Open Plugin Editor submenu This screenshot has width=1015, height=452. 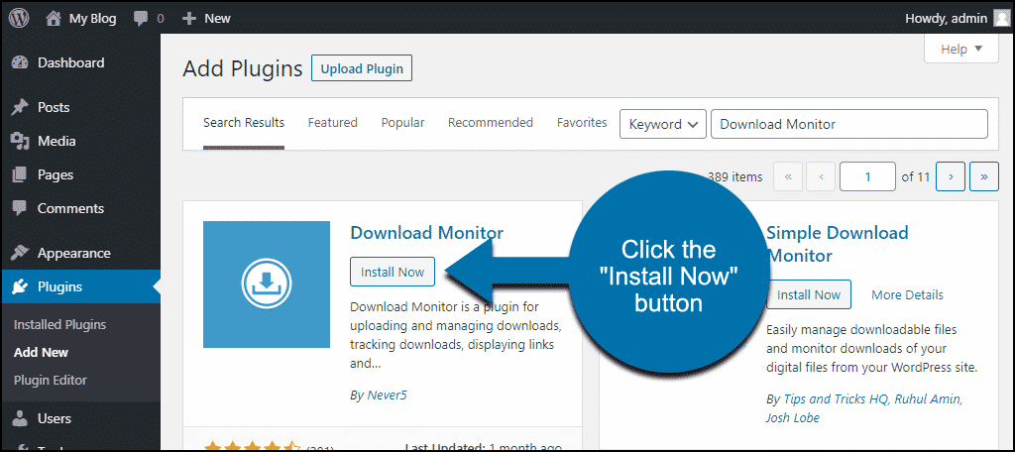point(50,380)
